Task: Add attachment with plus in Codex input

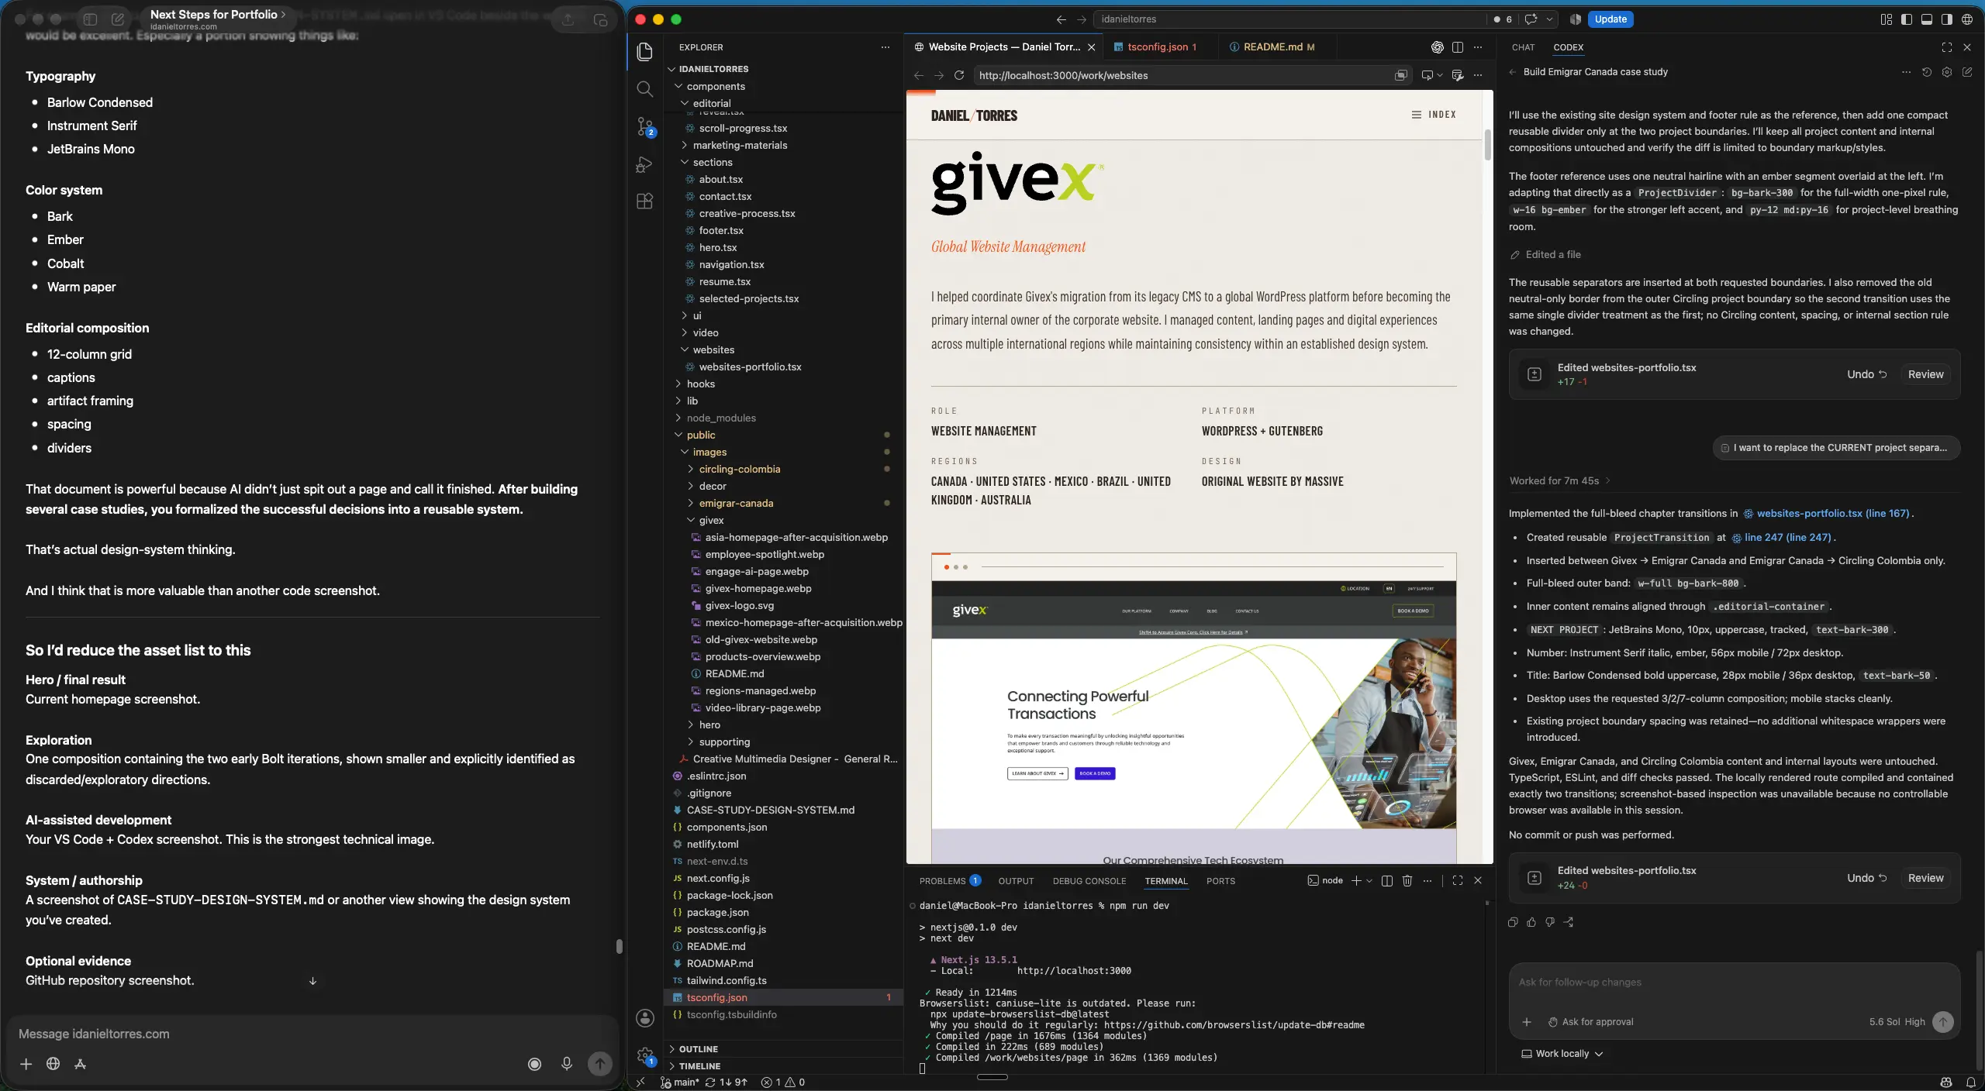Action: click(1527, 1022)
